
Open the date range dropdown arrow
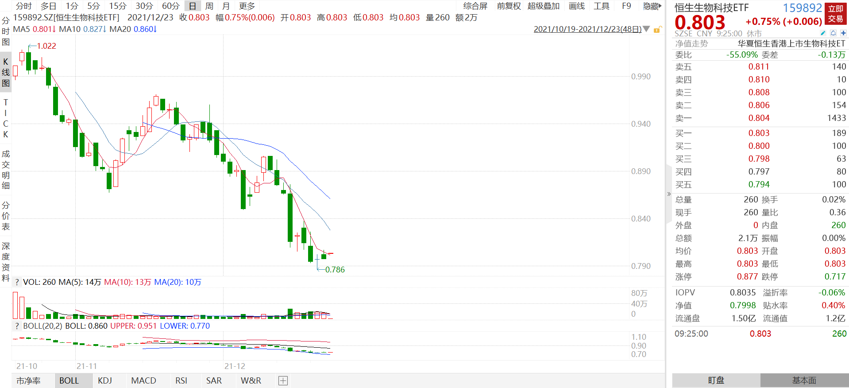coord(646,29)
